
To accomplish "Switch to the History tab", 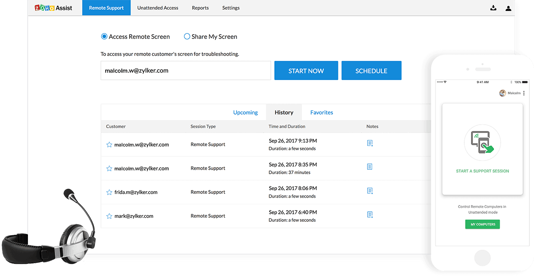I will (284, 112).
